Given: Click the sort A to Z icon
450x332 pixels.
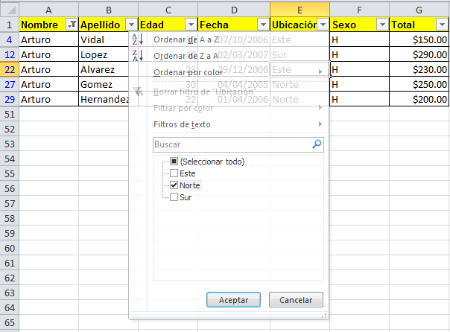Looking at the screenshot, I should tap(137, 39).
